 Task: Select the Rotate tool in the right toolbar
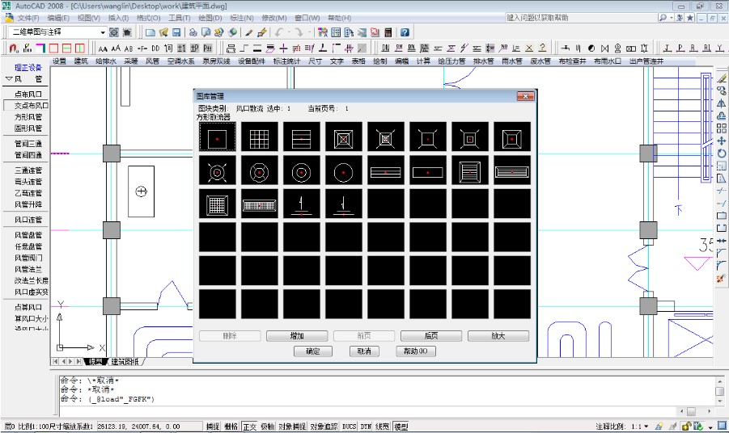(x=721, y=153)
